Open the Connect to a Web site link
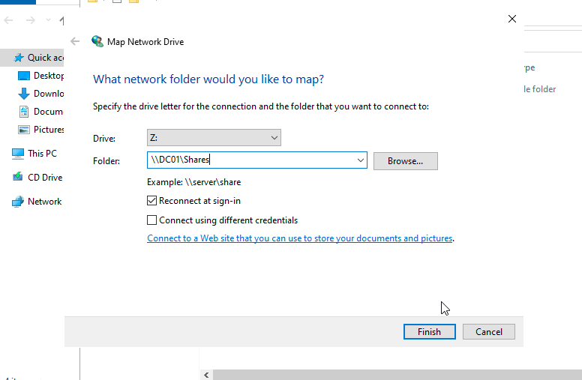The width and height of the screenshot is (582, 380). click(300, 238)
